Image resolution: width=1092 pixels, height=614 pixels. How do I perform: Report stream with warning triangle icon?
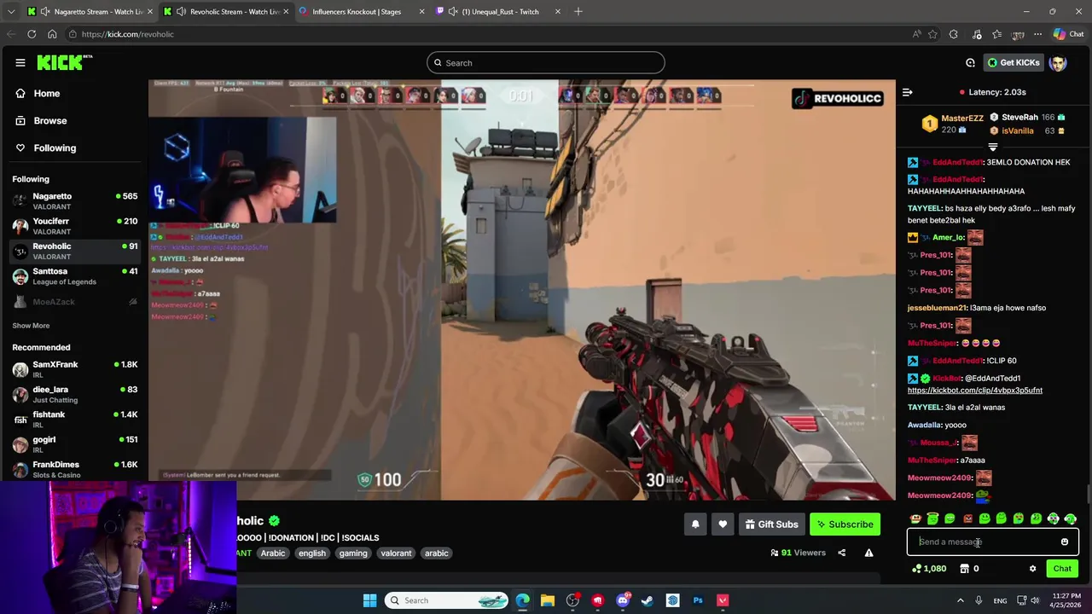[x=868, y=553]
